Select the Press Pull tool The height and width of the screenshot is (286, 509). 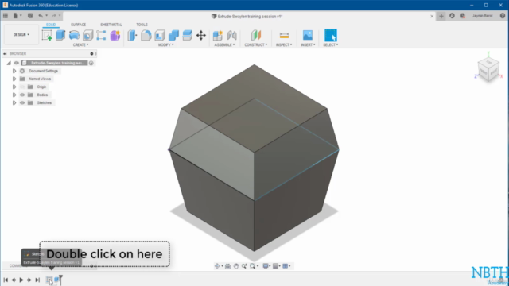point(132,35)
